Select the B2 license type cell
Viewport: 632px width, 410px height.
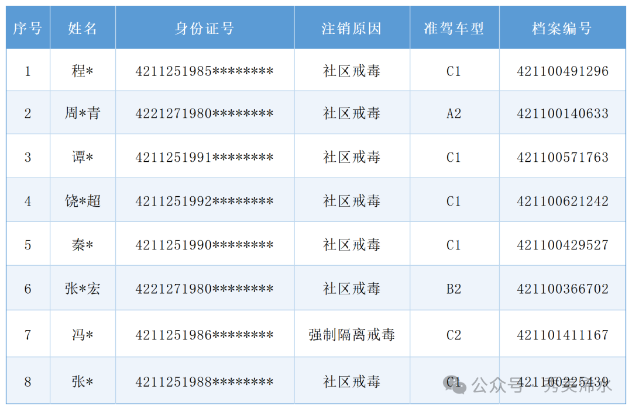[454, 289]
